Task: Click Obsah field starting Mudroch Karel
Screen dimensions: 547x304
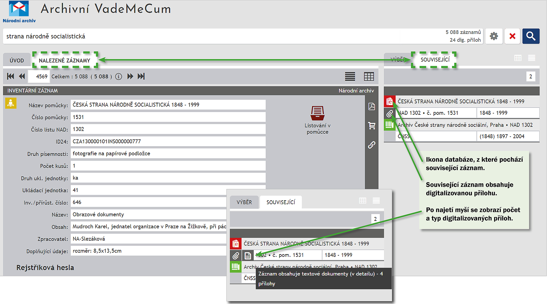Action: tap(148, 226)
